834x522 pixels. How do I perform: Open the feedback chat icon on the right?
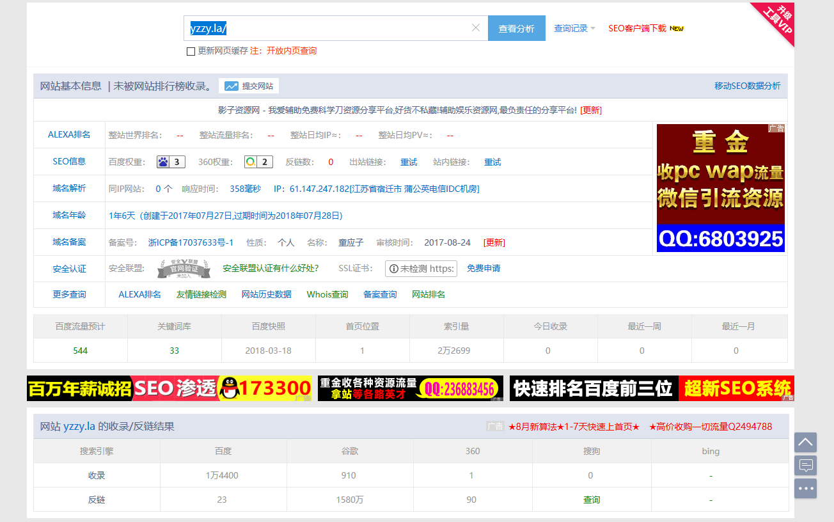click(x=805, y=465)
